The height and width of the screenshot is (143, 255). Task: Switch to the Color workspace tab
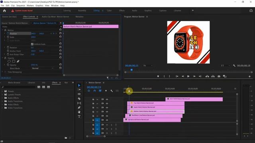pos(109,11)
